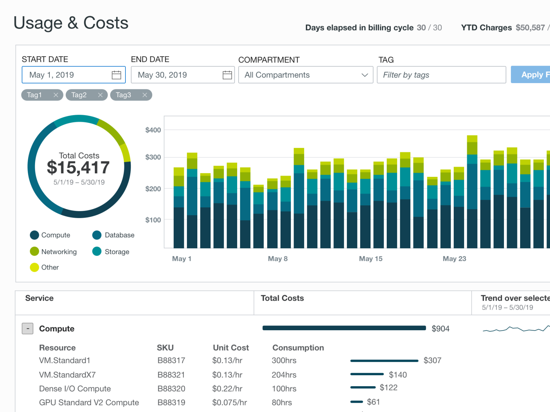Click the Service column header
The height and width of the screenshot is (412, 550).
tap(39, 298)
